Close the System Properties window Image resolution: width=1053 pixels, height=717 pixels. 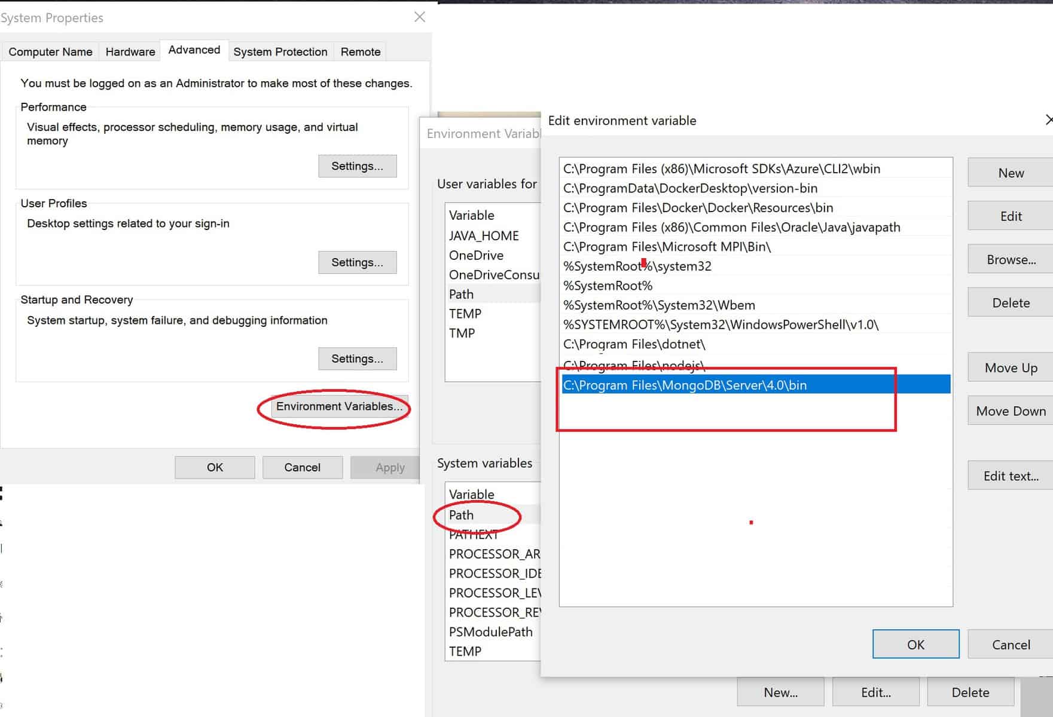[420, 17]
